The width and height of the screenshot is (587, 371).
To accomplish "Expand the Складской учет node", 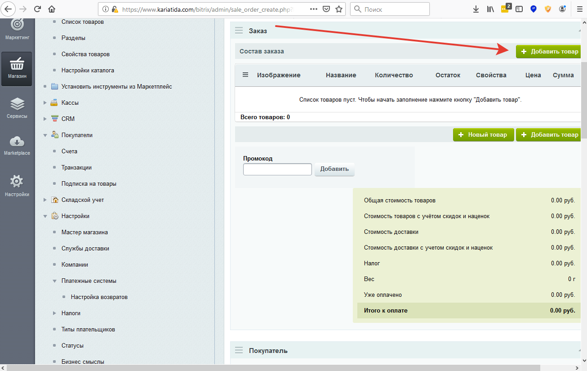I will pyautogui.click(x=45, y=200).
